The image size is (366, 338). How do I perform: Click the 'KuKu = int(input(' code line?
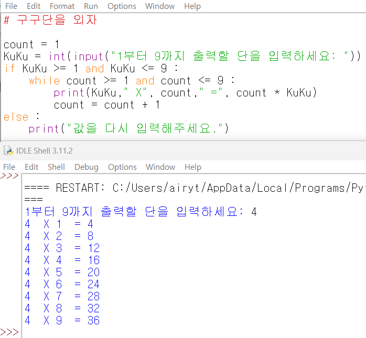[x=182, y=56]
